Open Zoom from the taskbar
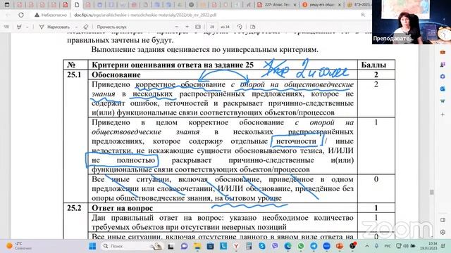The width and height of the screenshot is (451, 253). click(x=327, y=246)
